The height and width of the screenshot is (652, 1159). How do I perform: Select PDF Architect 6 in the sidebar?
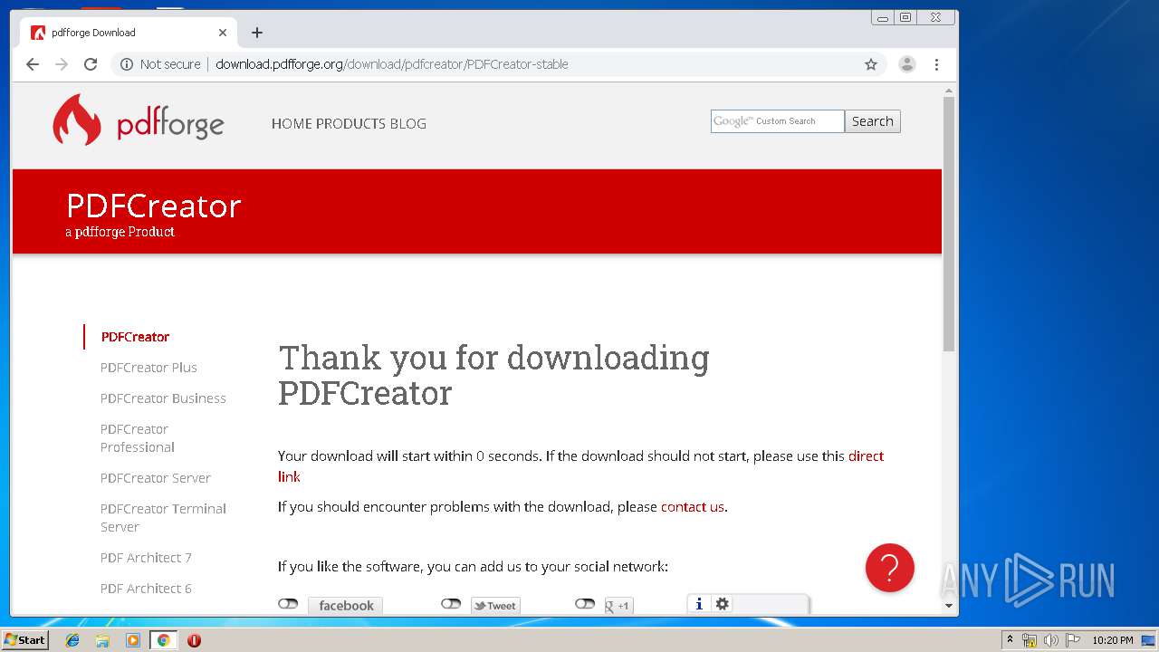coord(146,589)
